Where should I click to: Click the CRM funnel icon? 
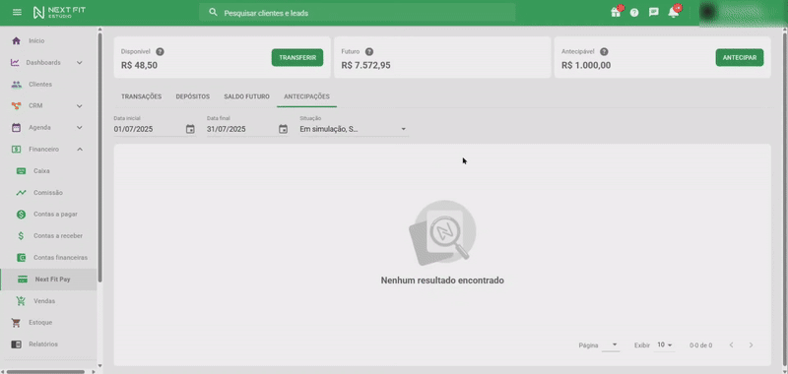(x=16, y=106)
